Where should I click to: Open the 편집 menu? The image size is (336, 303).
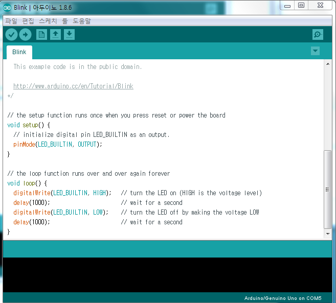pos(28,21)
